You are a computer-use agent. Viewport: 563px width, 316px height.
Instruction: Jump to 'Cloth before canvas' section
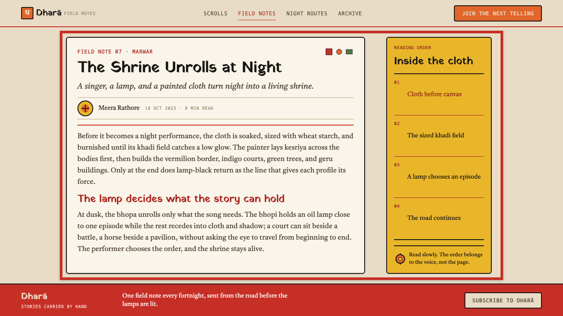tap(435, 94)
